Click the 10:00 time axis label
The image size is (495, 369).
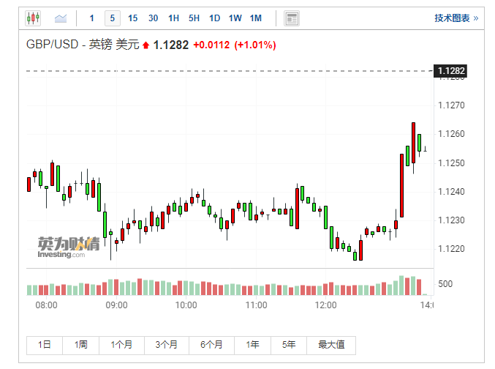pos(186,305)
